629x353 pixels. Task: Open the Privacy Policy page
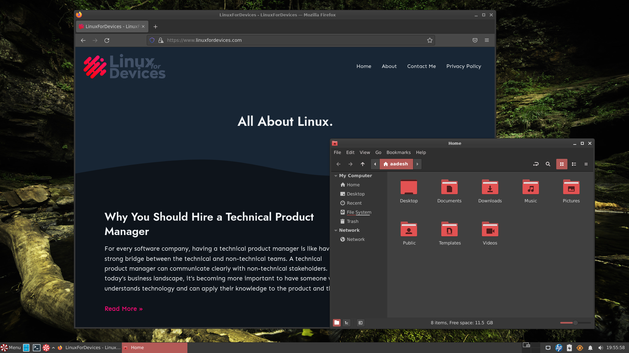(x=464, y=66)
